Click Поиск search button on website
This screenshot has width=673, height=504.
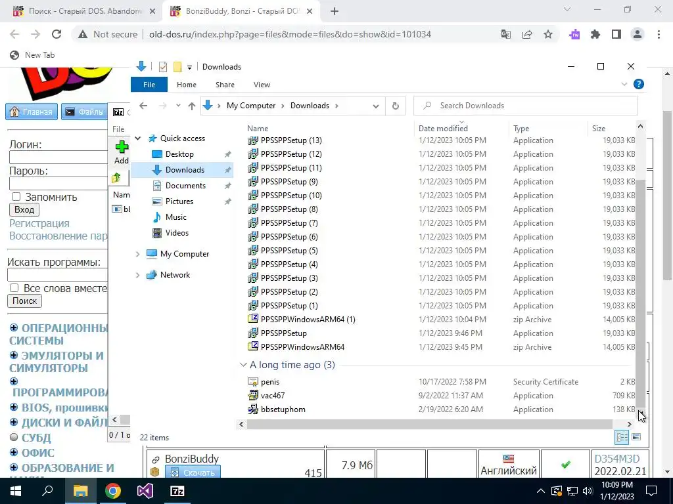[x=24, y=301]
